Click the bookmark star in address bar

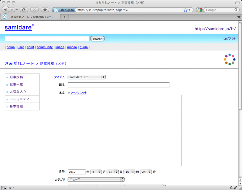point(185,10)
